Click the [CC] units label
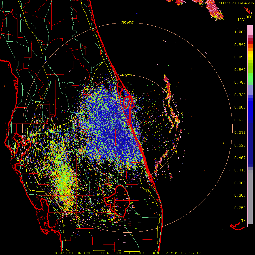The height and width of the screenshot is (255, 255). coord(242,20)
